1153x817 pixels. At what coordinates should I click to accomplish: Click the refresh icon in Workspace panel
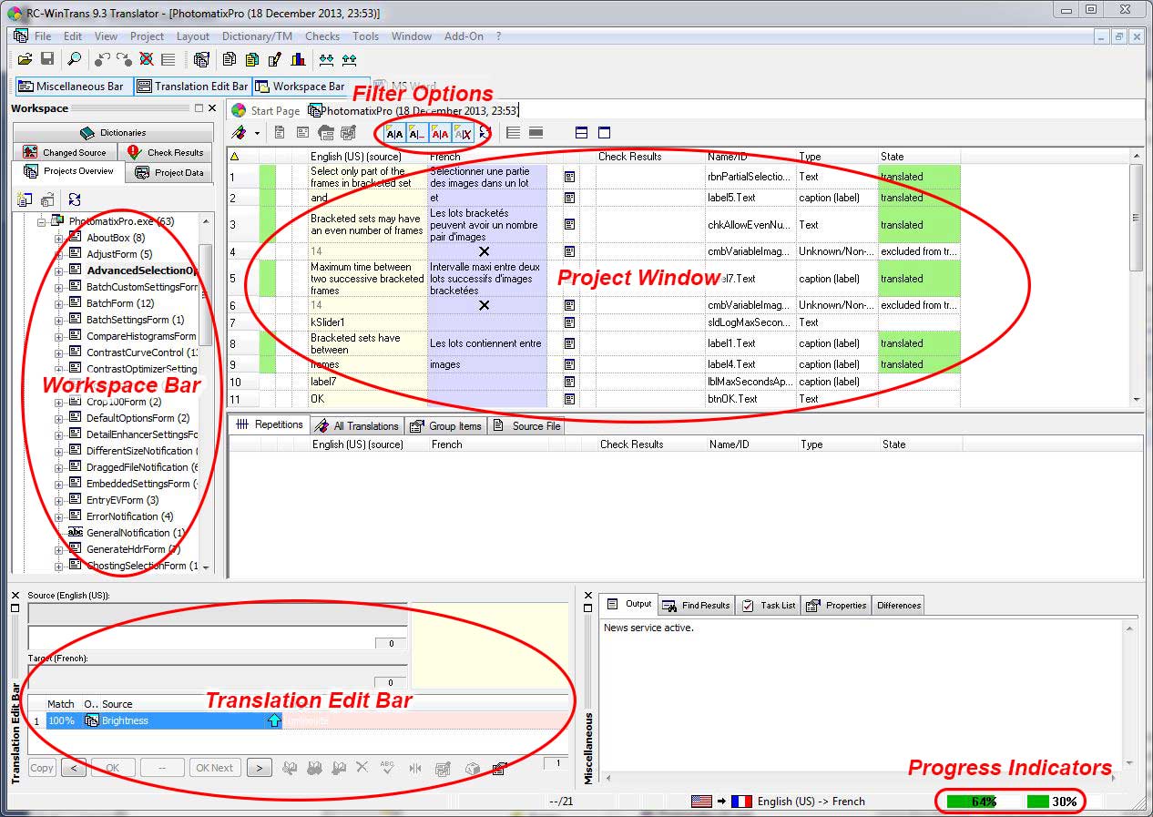coord(75,199)
